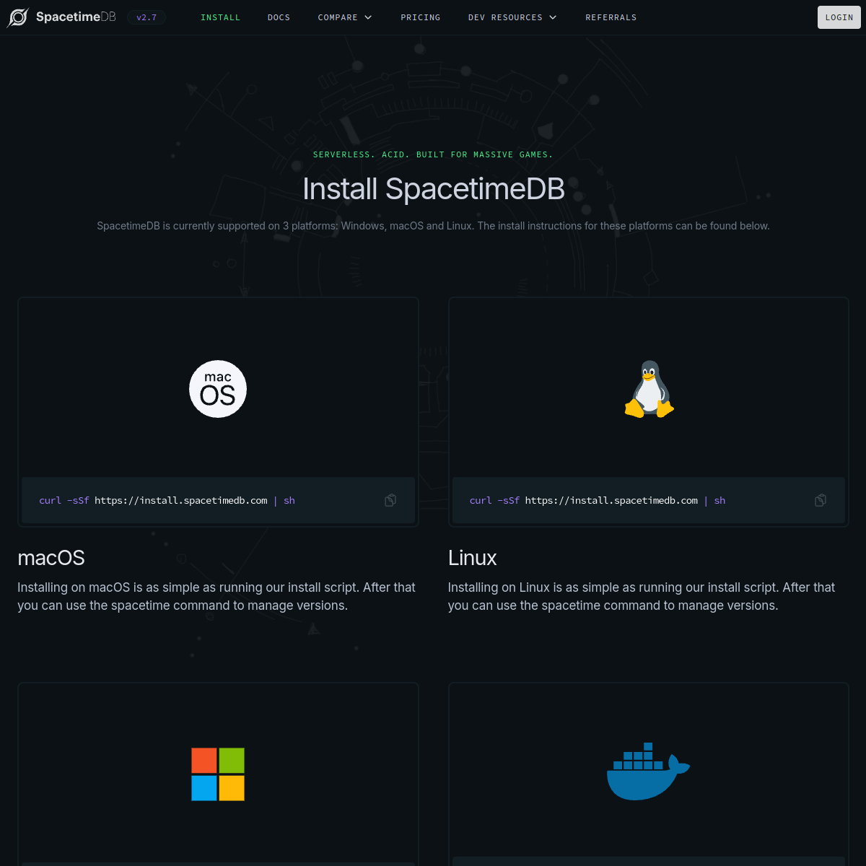Open the COMPARE menu
The height and width of the screenshot is (866, 866).
pos(338,17)
